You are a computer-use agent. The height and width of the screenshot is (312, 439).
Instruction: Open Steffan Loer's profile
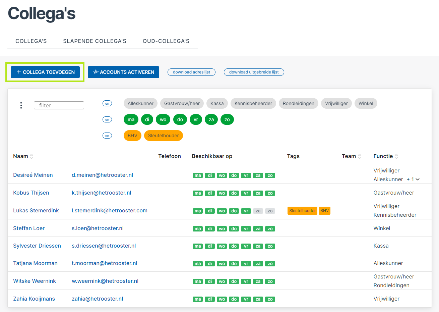(29, 228)
